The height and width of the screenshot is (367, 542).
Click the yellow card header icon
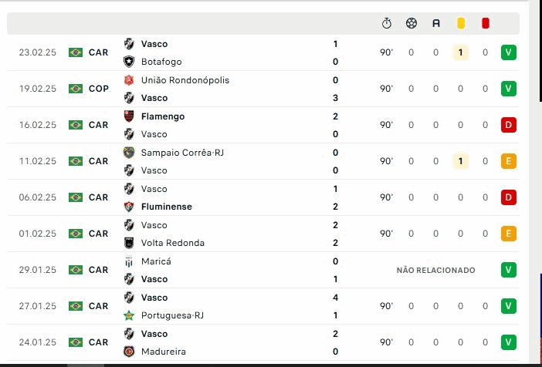tap(461, 23)
